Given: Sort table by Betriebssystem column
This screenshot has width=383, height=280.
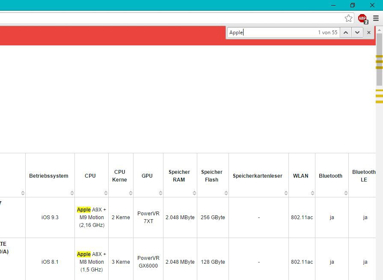Looking at the screenshot, I should 49,176.
